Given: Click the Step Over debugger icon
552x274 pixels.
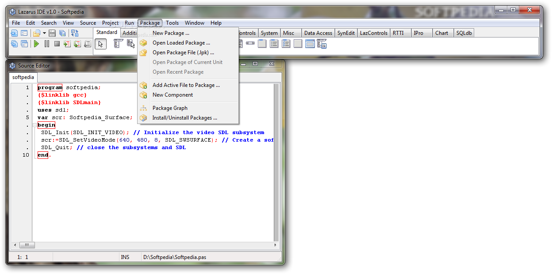Looking at the screenshot, I should pyautogui.click(x=77, y=44).
